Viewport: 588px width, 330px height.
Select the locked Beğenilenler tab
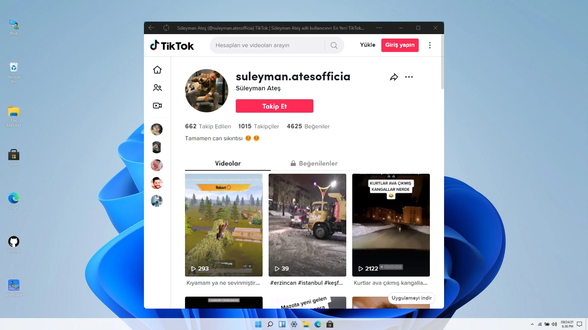(314, 163)
